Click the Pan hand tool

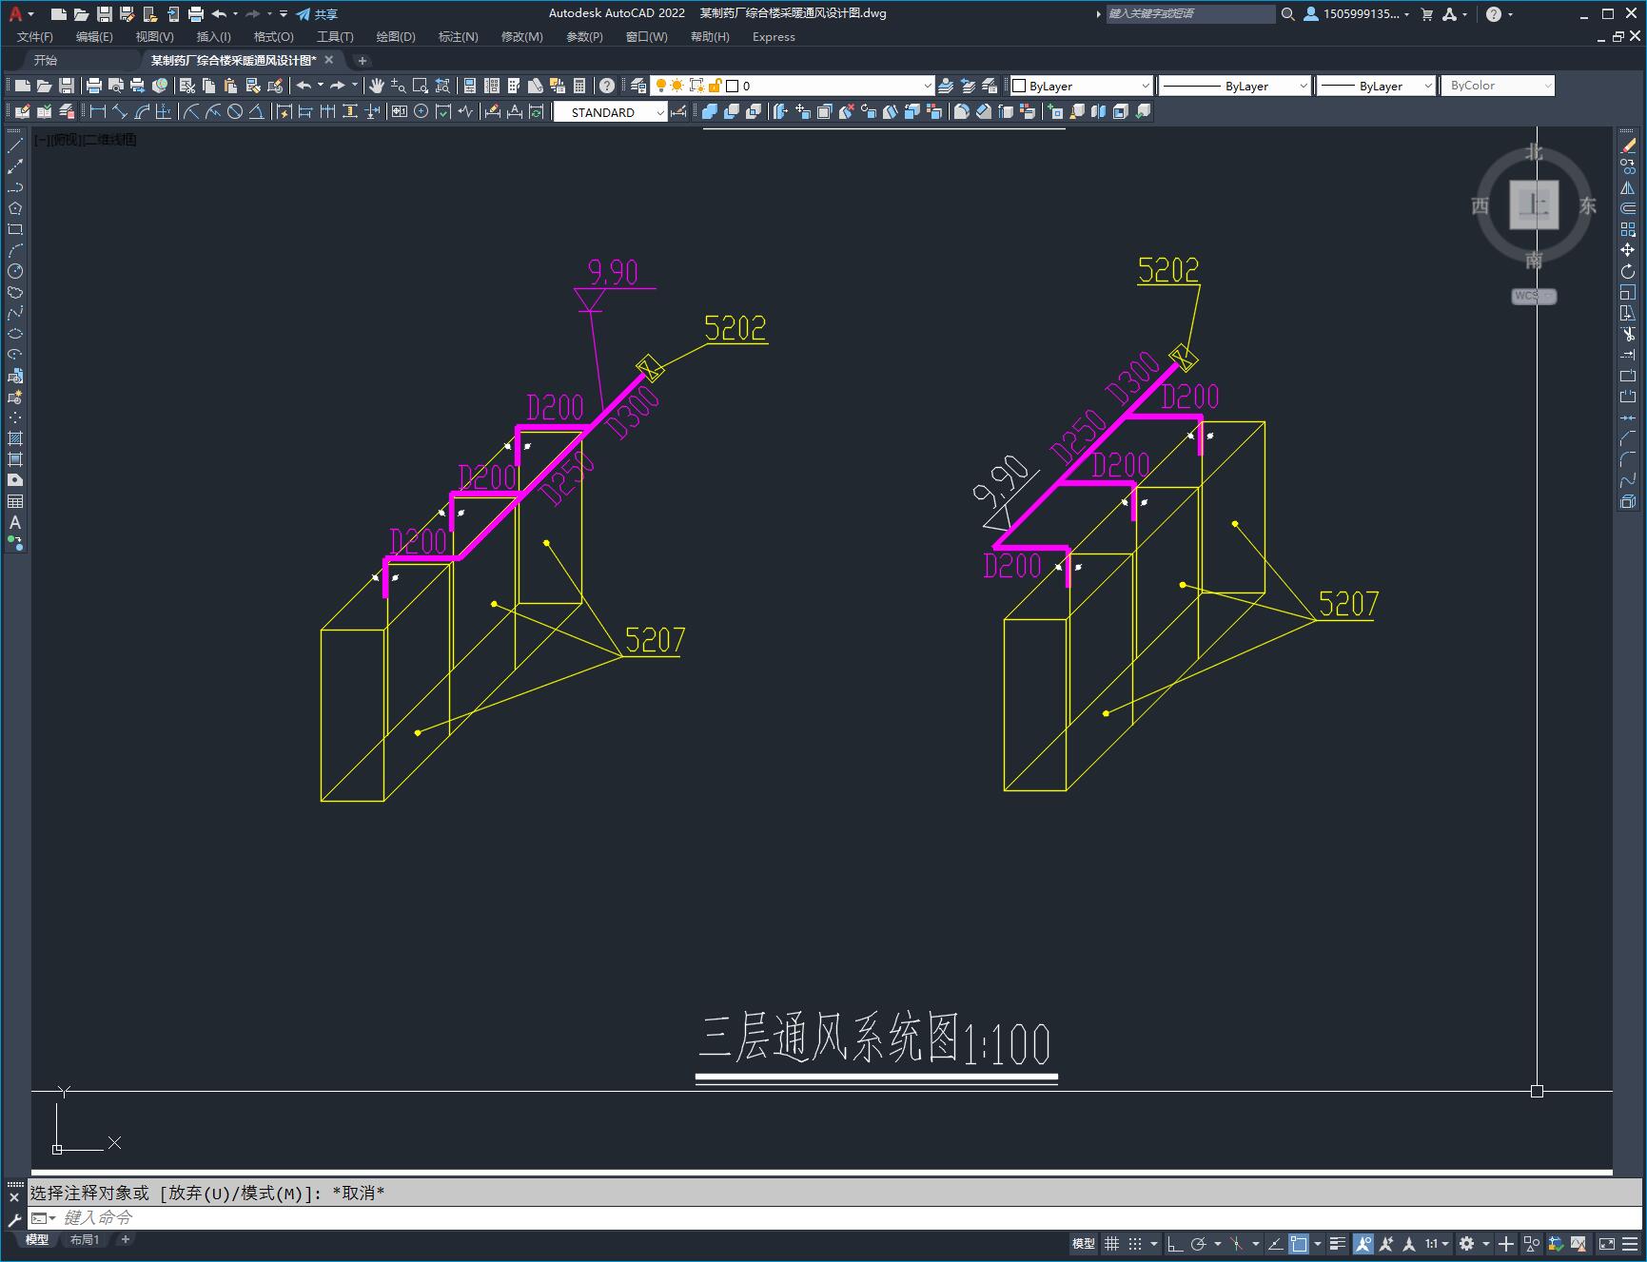pyautogui.click(x=377, y=86)
